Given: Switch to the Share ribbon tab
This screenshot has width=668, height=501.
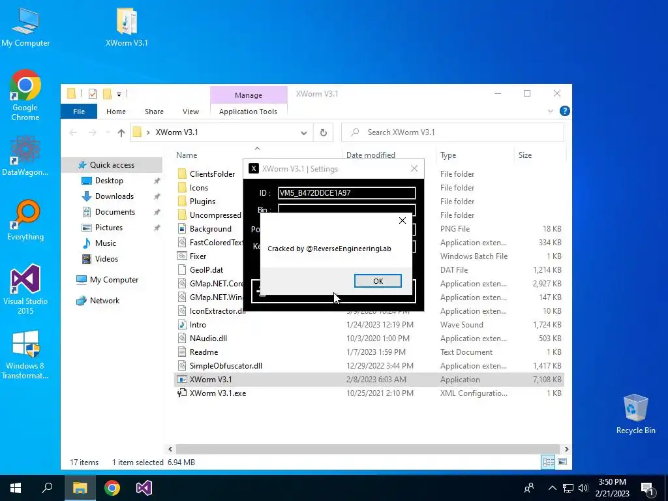Looking at the screenshot, I should 154,111.
